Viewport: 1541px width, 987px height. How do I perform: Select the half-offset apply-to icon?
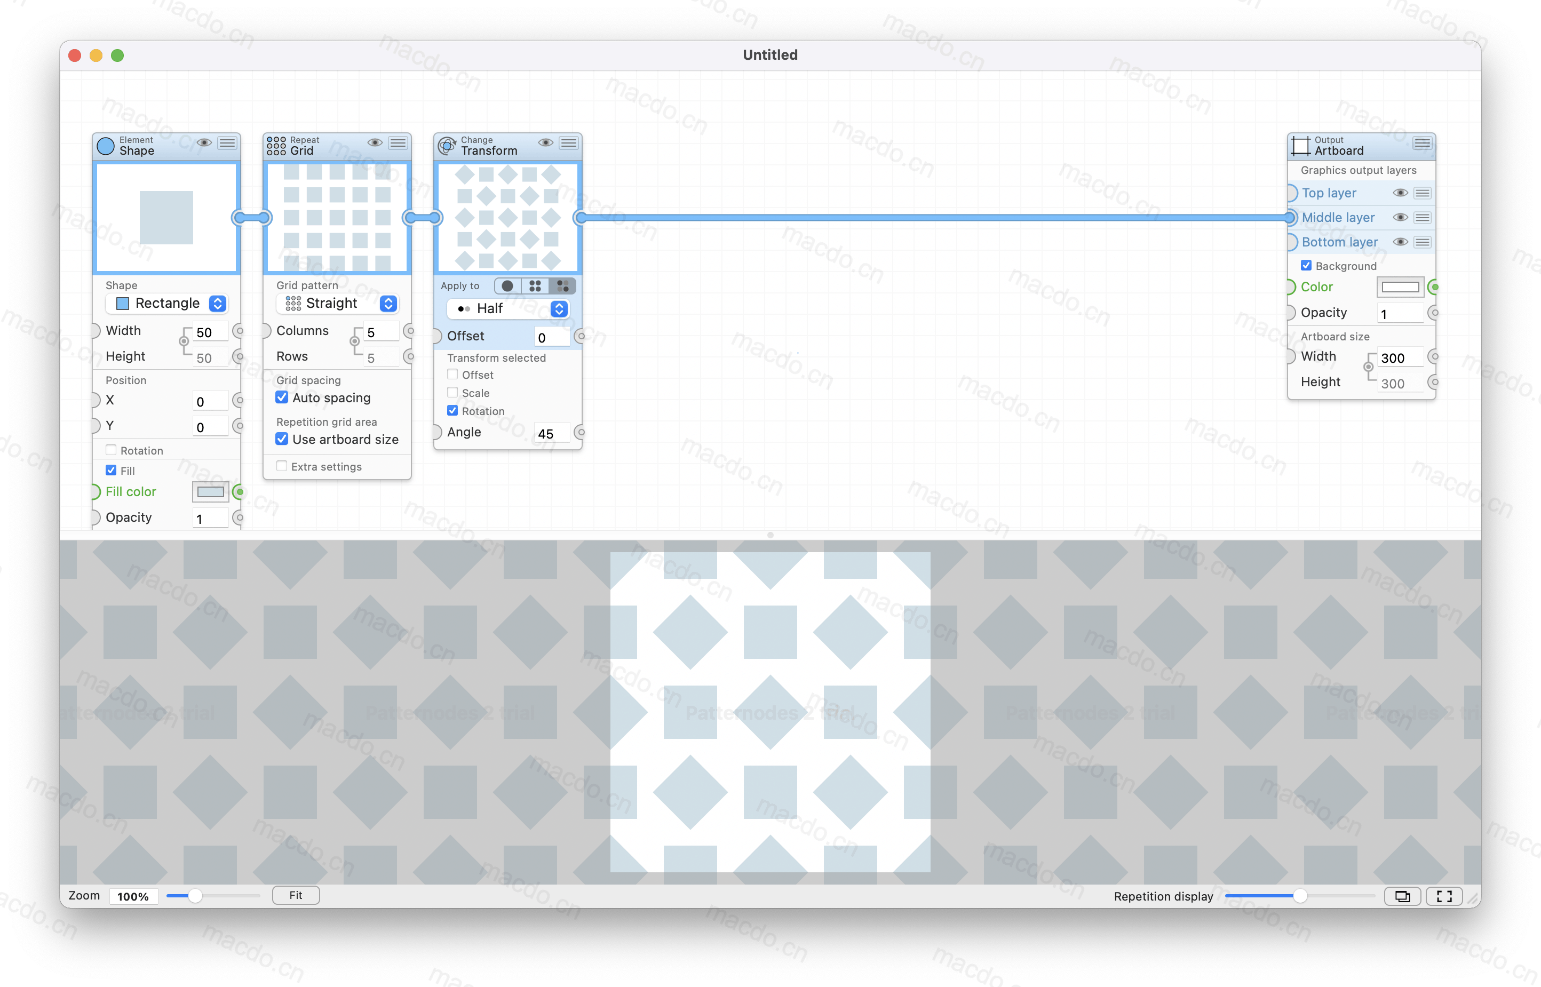pos(560,285)
